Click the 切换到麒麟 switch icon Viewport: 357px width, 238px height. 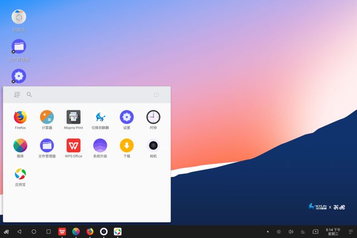pos(101,117)
